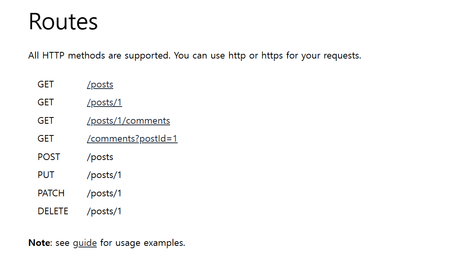
Task: Open the /posts link
Action: (x=100, y=85)
